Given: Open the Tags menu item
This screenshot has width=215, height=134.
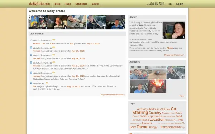Looking at the screenshot, I should click(x=68, y=4).
